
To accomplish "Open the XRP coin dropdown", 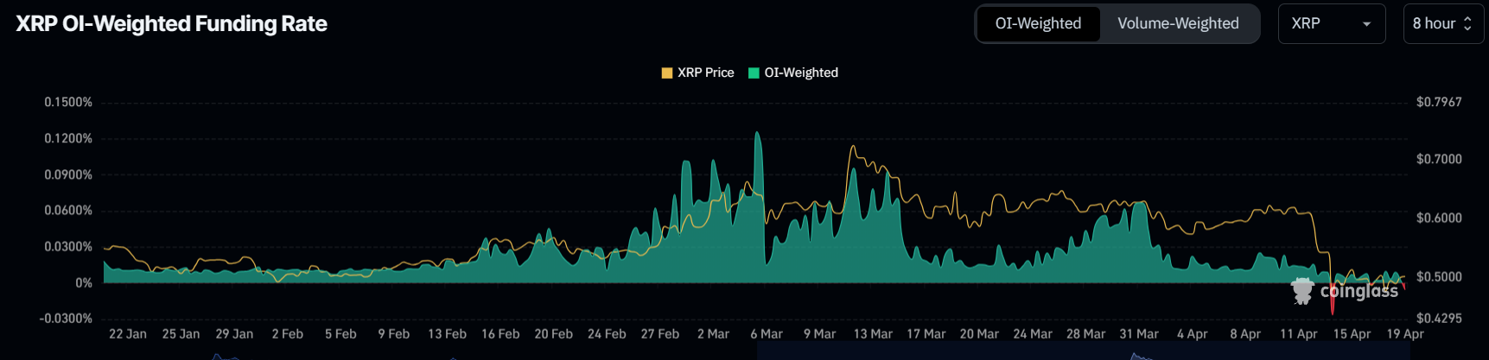I will pyautogui.click(x=1332, y=23).
